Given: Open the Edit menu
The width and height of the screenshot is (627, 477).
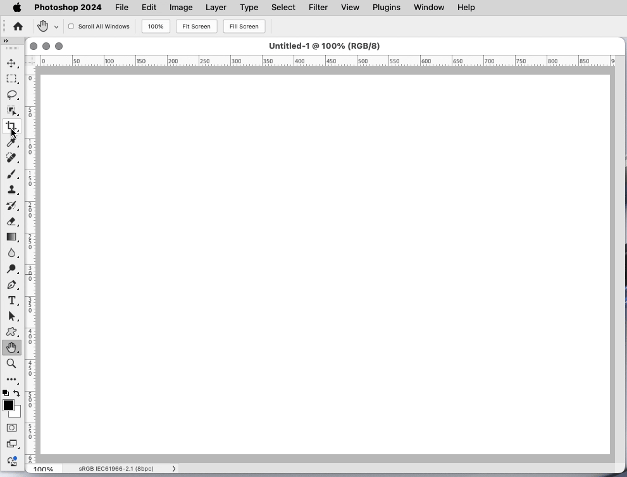Looking at the screenshot, I should tap(149, 7).
